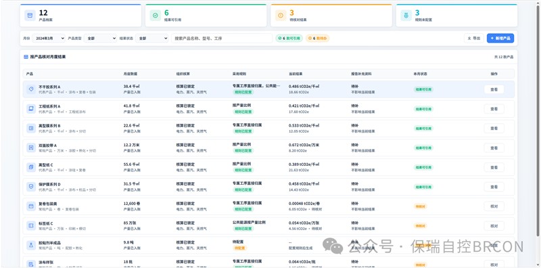Click the 保护膜系列 D shield icon

pos(31,187)
